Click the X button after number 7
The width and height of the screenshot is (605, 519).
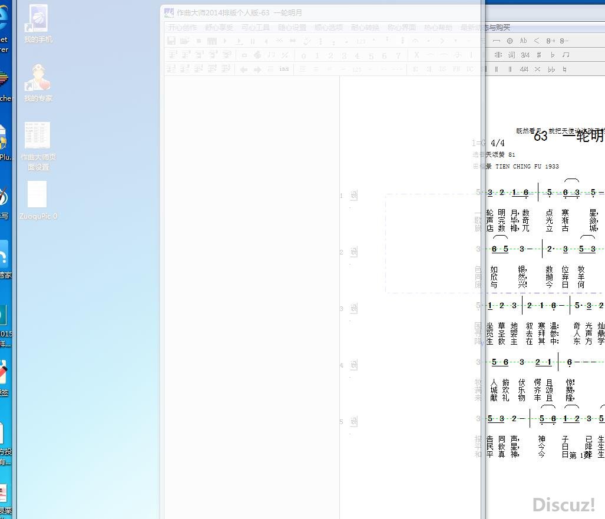tap(416, 55)
